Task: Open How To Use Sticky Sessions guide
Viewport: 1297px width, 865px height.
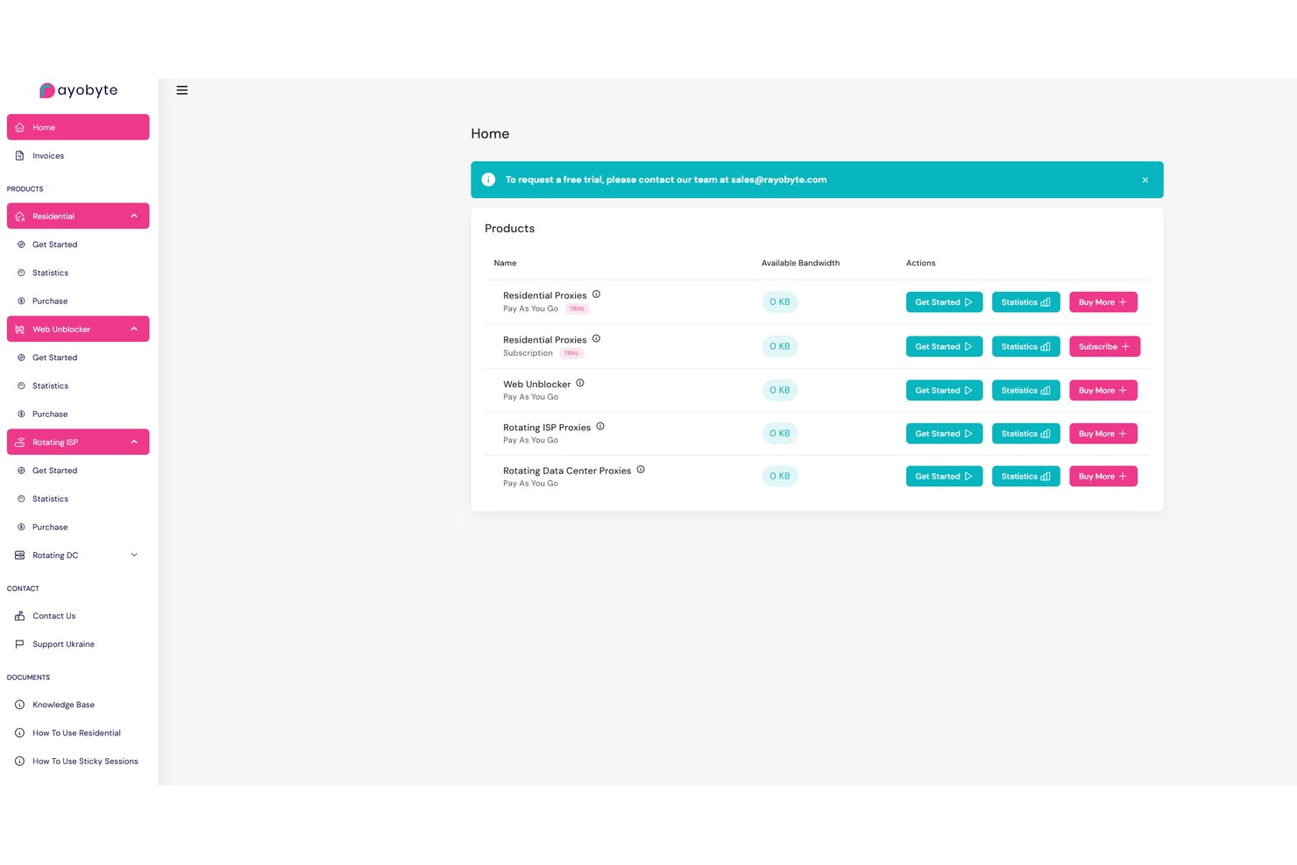Action: (78, 761)
